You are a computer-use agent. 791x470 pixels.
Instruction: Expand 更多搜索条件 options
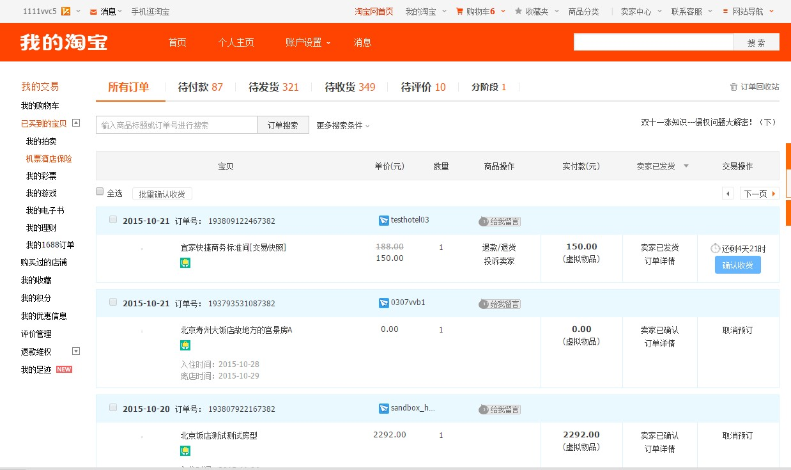pyautogui.click(x=343, y=126)
